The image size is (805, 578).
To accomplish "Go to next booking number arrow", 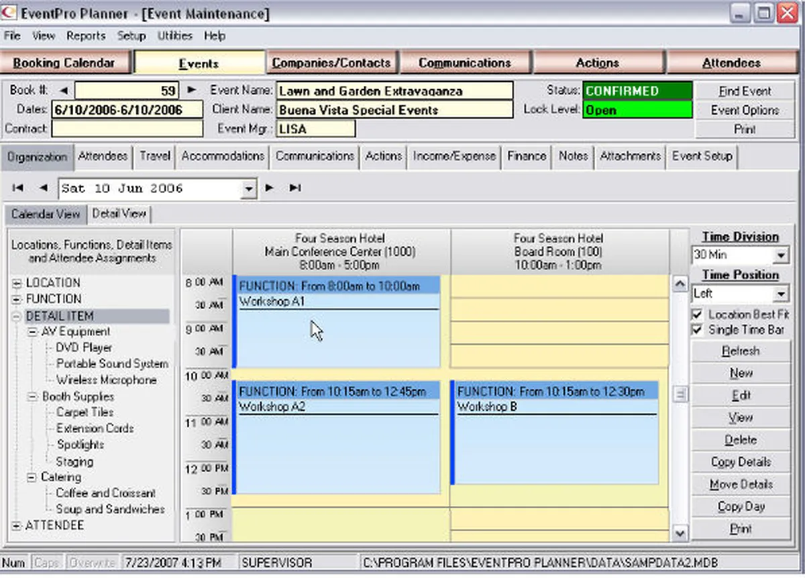I will (x=192, y=90).
